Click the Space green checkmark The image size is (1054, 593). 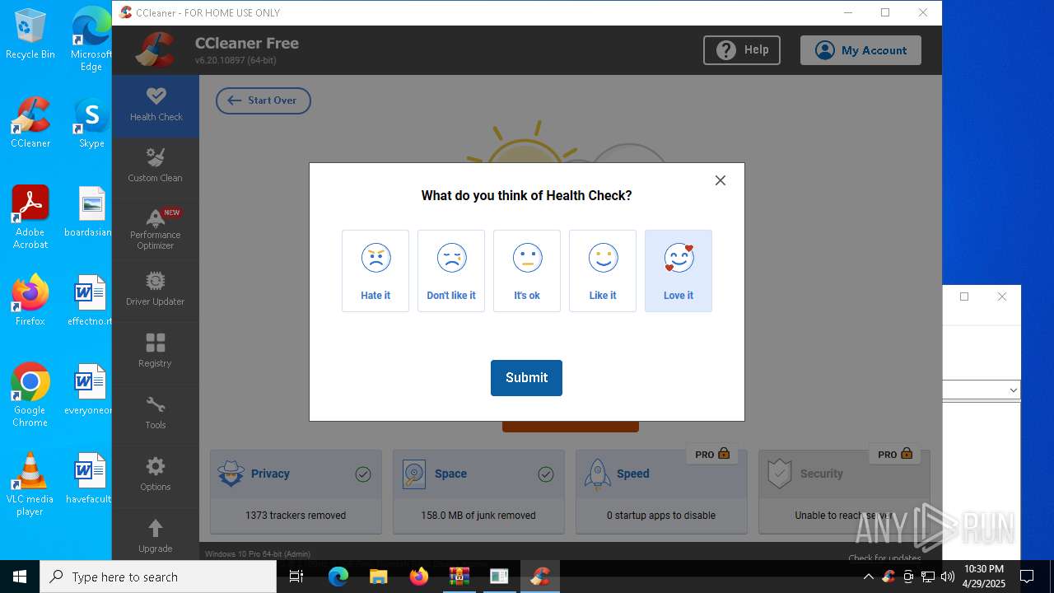[546, 474]
